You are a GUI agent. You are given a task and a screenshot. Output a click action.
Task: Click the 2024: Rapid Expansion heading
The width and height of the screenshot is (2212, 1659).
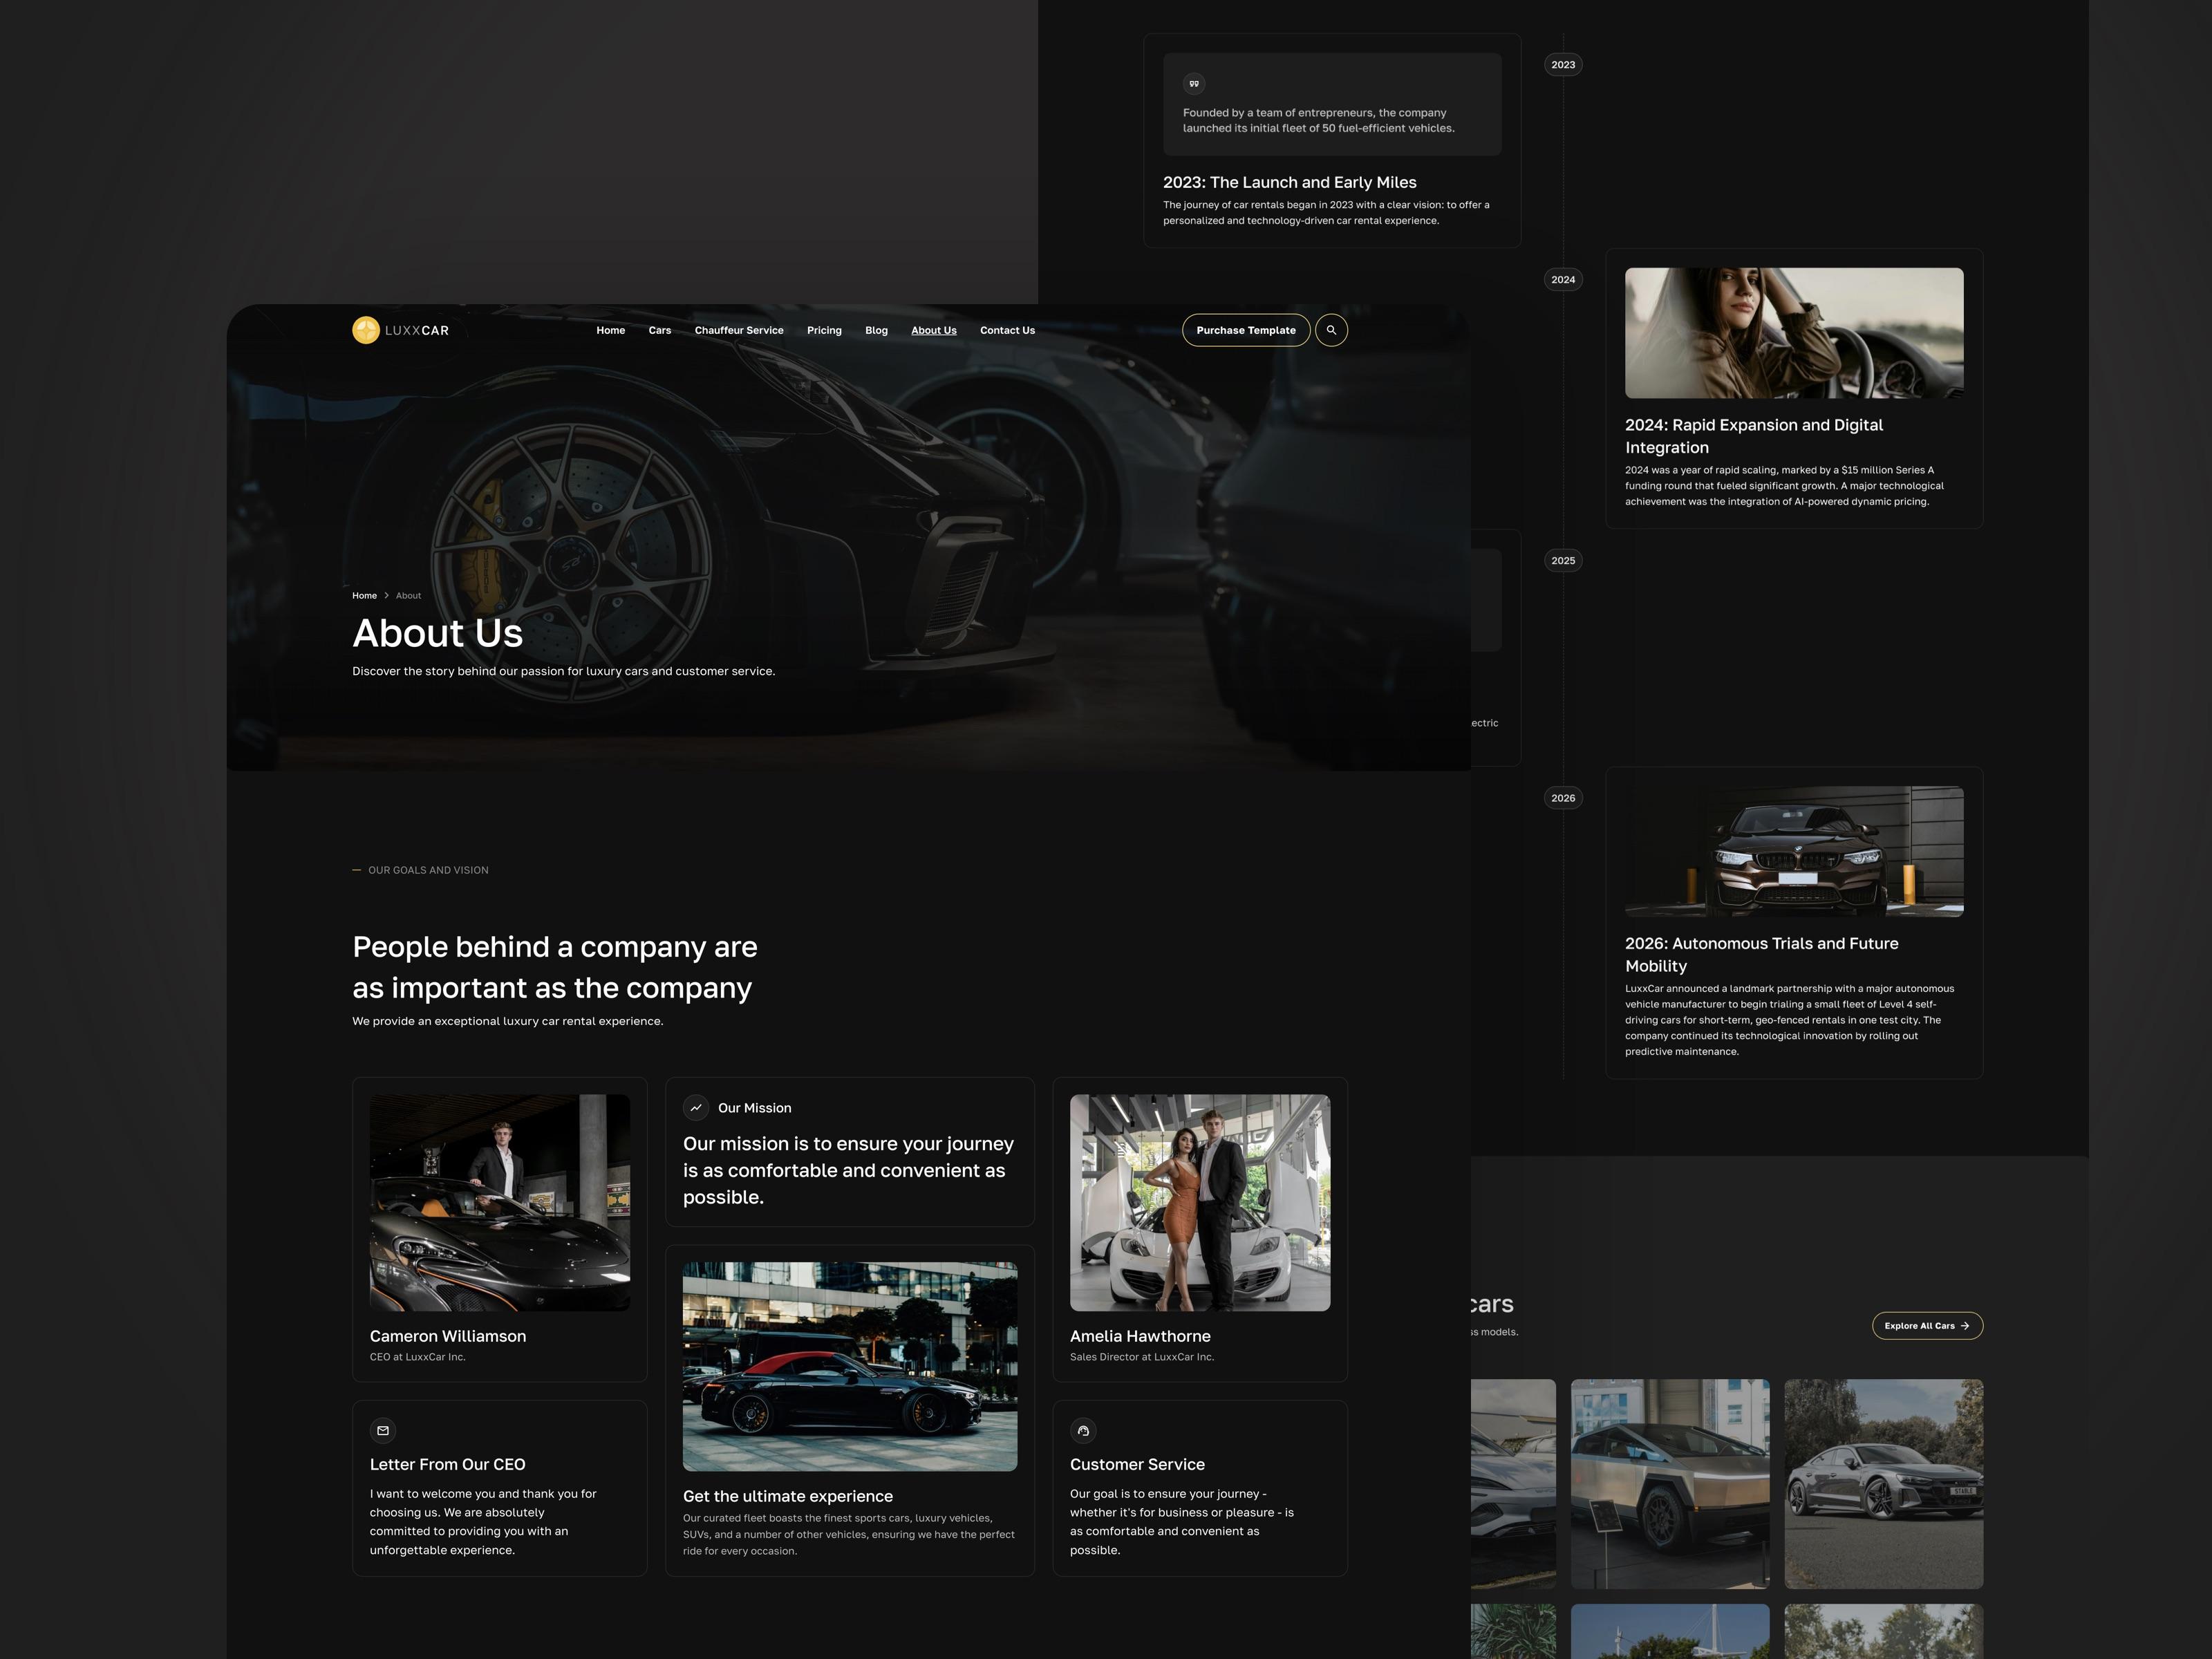tap(1754, 436)
